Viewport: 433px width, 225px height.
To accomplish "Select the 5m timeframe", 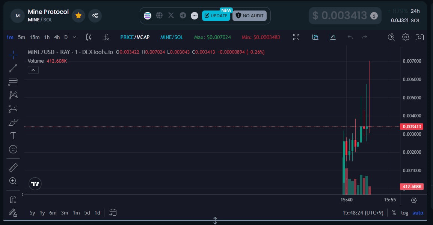I will pos(21,37).
